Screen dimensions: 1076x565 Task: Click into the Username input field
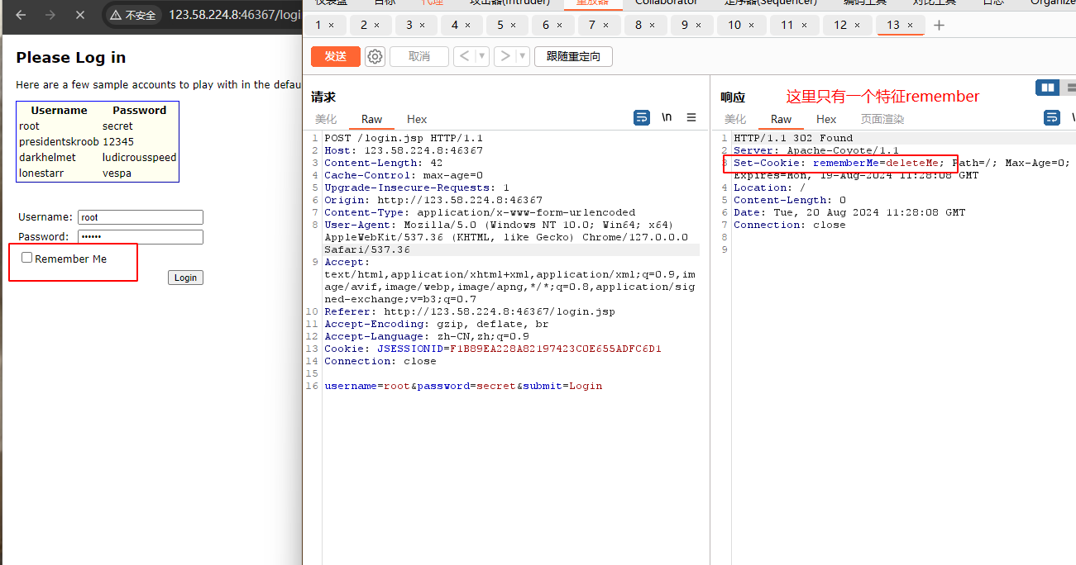coord(140,217)
